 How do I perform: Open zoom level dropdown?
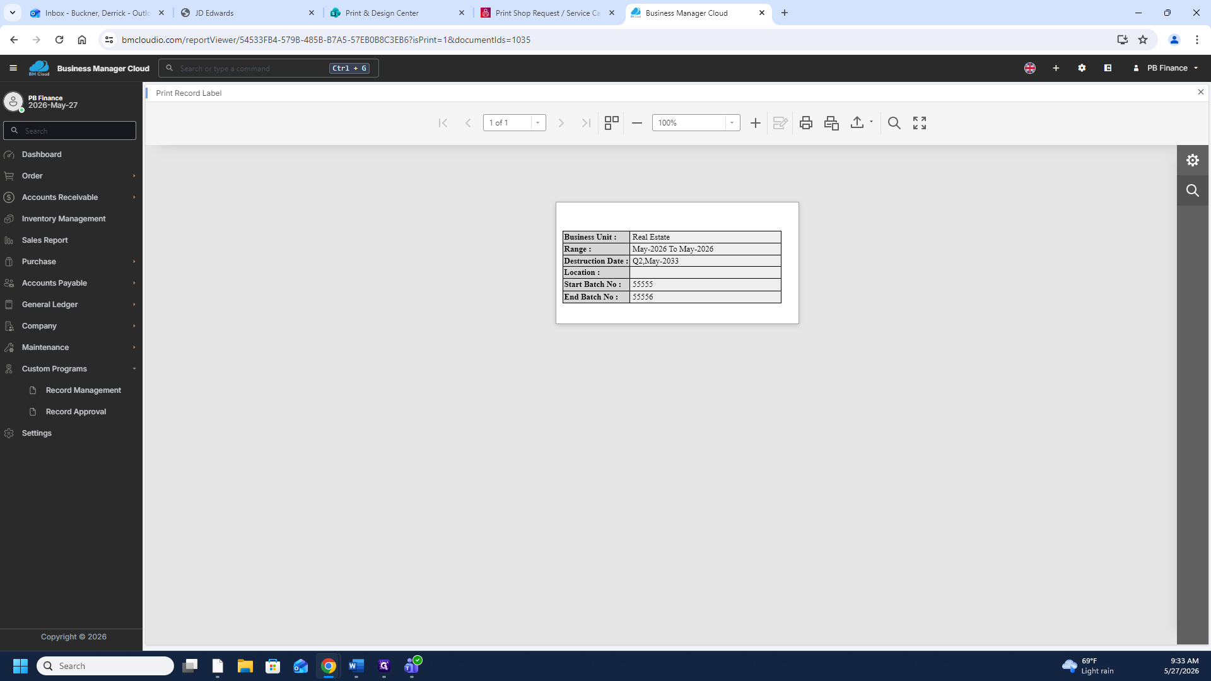732,123
